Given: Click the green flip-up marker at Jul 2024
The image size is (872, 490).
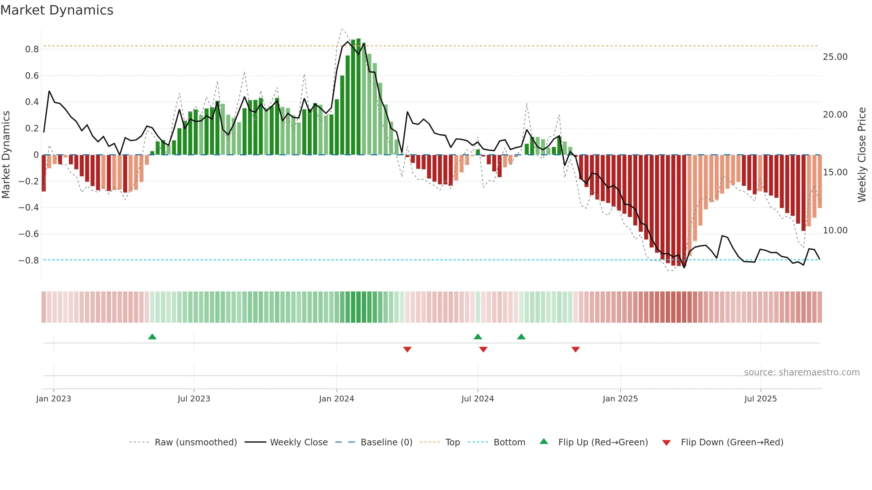Looking at the screenshot, I should pos(478,337).
